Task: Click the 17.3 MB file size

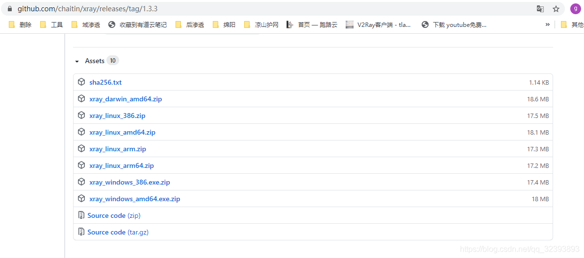Action: click(x=538, y=149)
